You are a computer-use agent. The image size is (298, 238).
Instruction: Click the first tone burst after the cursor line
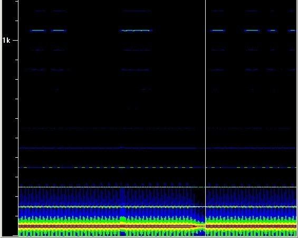coord(218,31)
